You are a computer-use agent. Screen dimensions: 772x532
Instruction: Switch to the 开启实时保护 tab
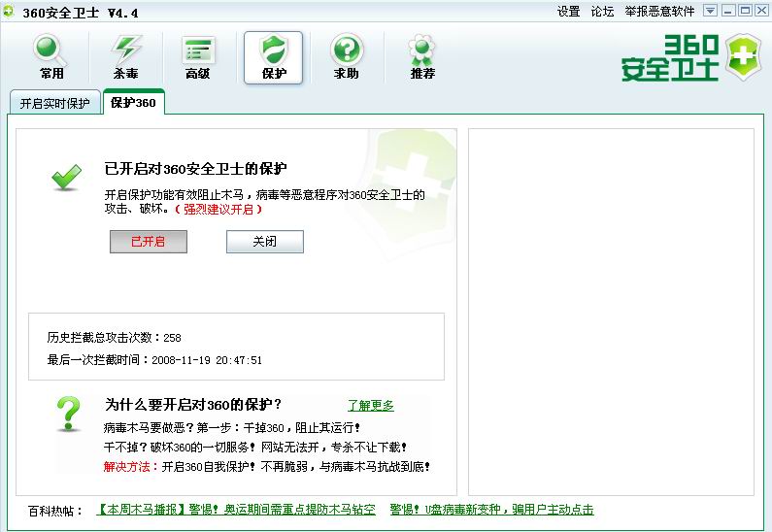coord(55,103)
